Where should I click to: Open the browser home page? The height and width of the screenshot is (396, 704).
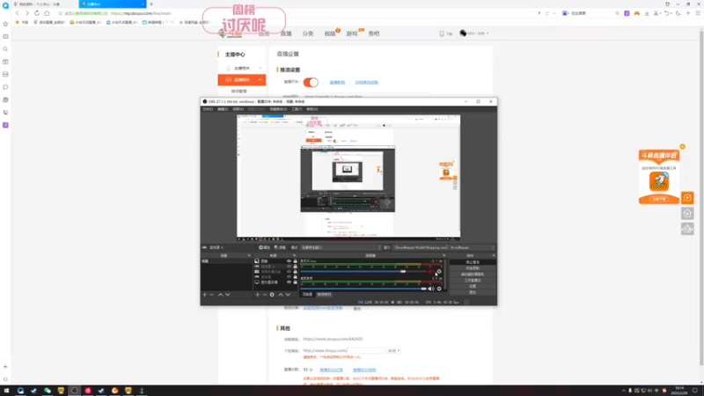(x=47, y=13)
